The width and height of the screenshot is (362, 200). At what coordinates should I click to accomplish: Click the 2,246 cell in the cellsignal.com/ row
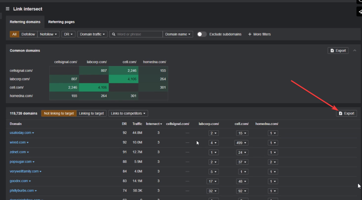coord(123,71)
